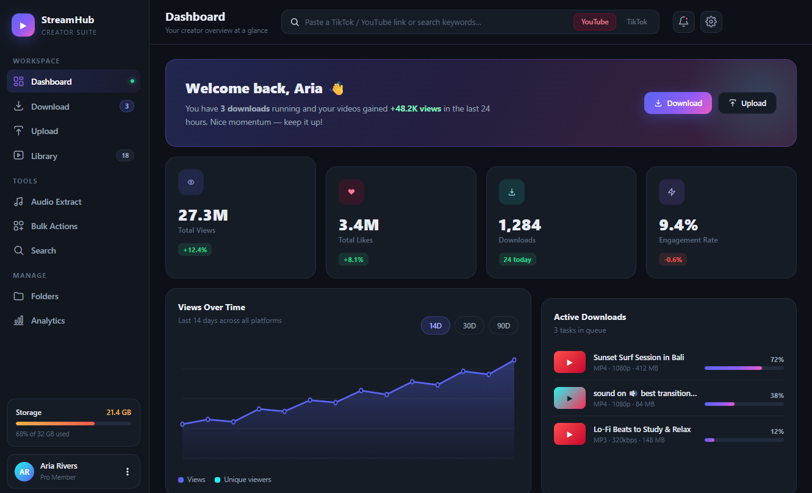Click the Upload button in welcome banner

click(747, 103)
